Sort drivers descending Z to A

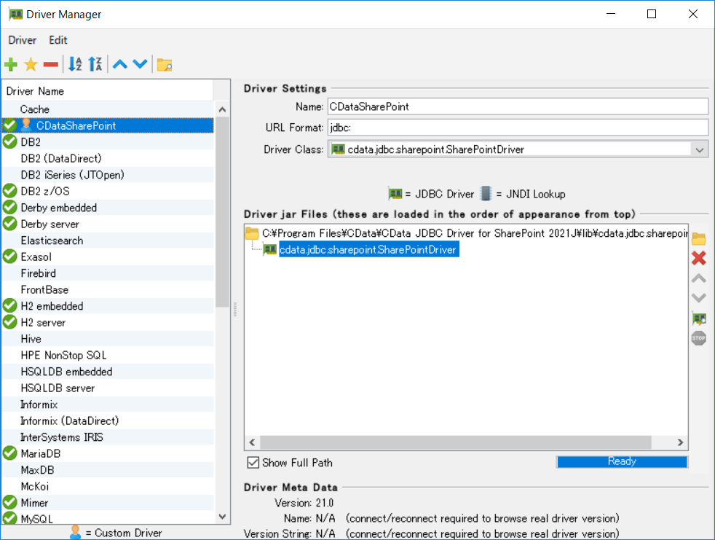tap(95, 65)
